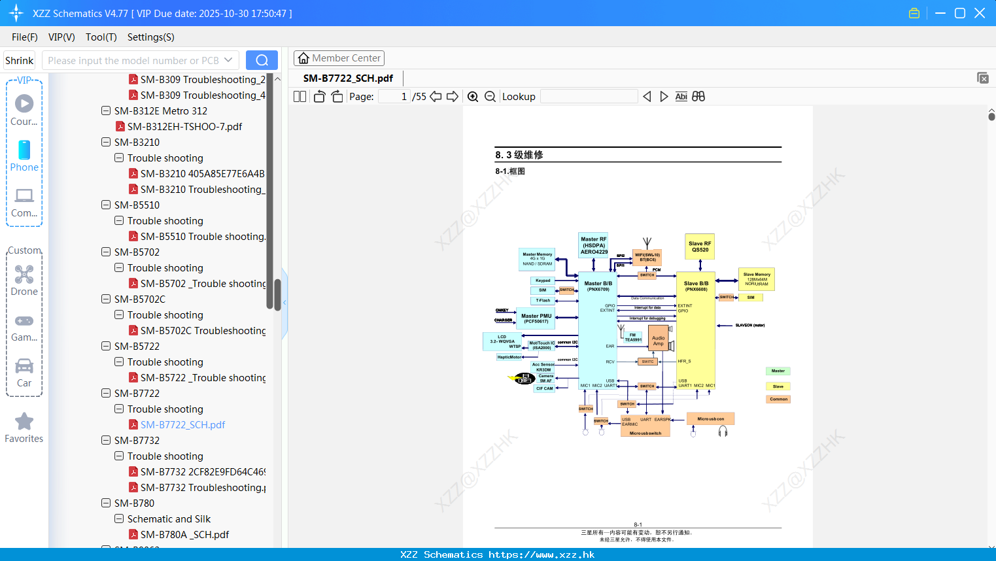This screenshot has height=561, width=996.
Task: Open the Tool(T) menu
Action: (x=101, y=37)
